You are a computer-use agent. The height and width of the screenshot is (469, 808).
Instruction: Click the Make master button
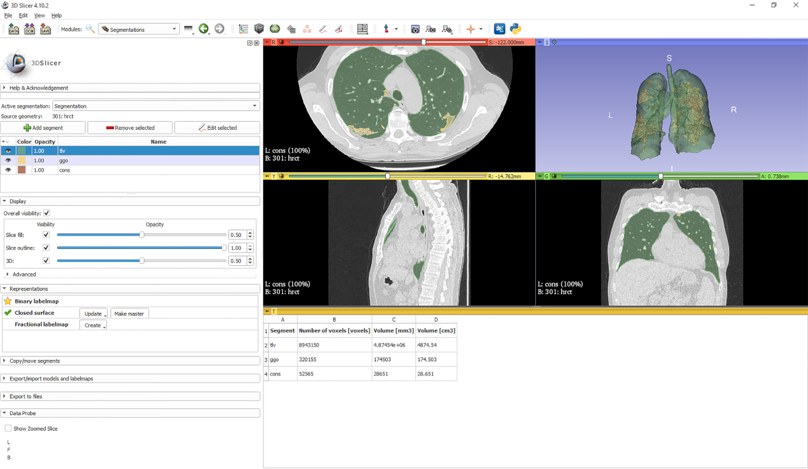point(129,314)
